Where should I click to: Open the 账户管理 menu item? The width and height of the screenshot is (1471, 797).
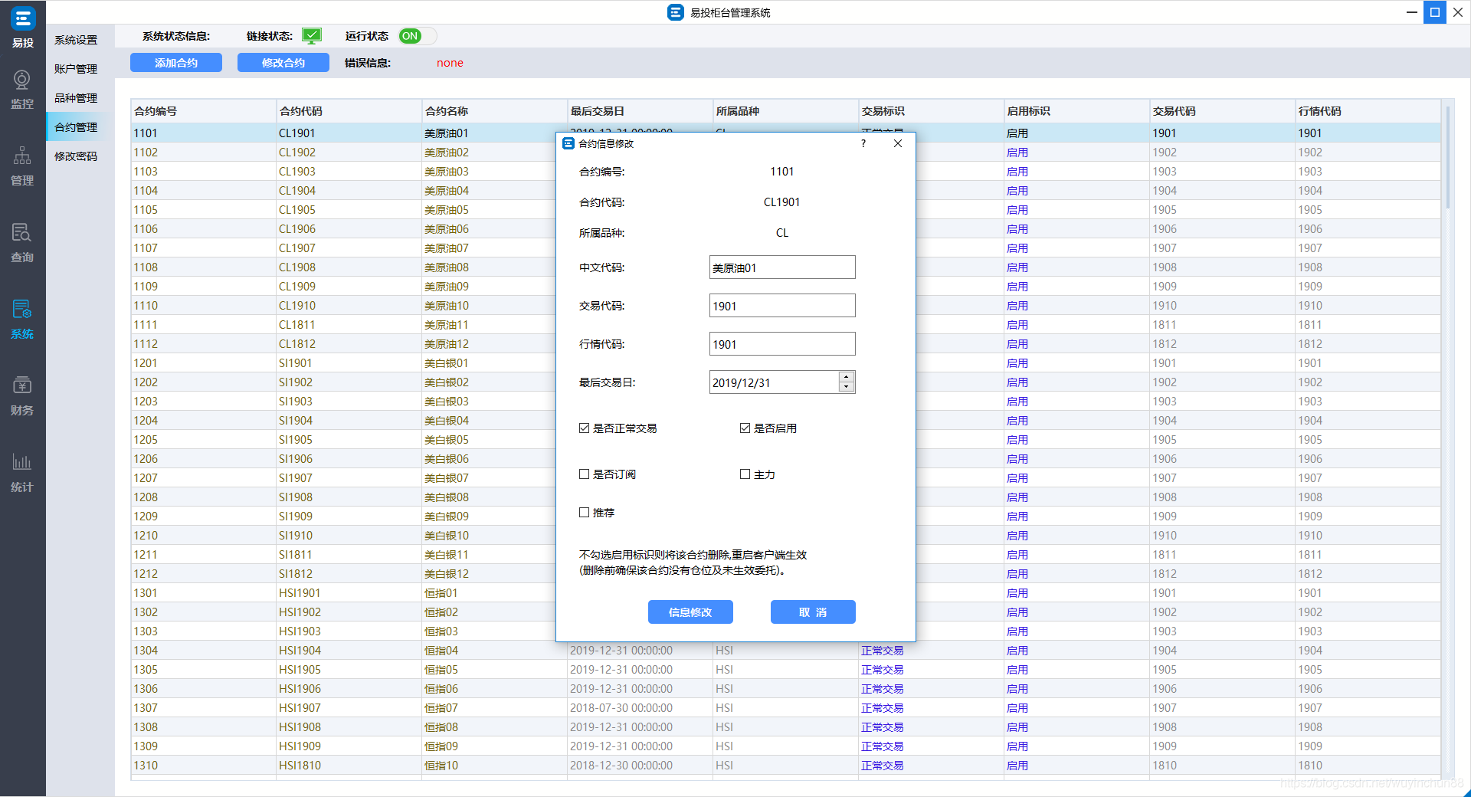coord(76,69)
